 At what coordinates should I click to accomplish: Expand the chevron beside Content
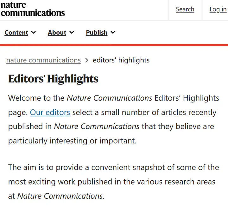point(34,33)
